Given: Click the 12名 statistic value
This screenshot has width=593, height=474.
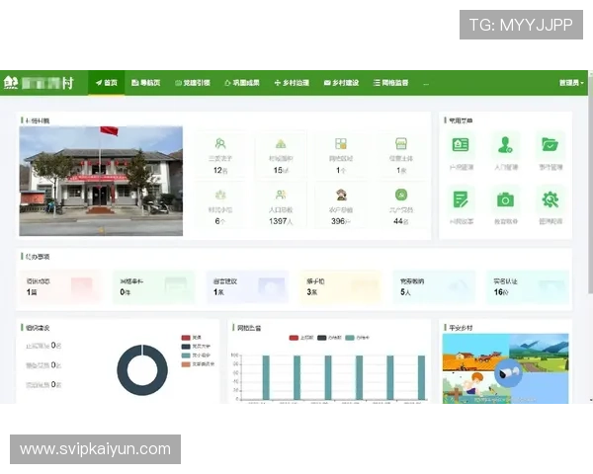Looking at the screenshot, I should click(x=220, y=170).
